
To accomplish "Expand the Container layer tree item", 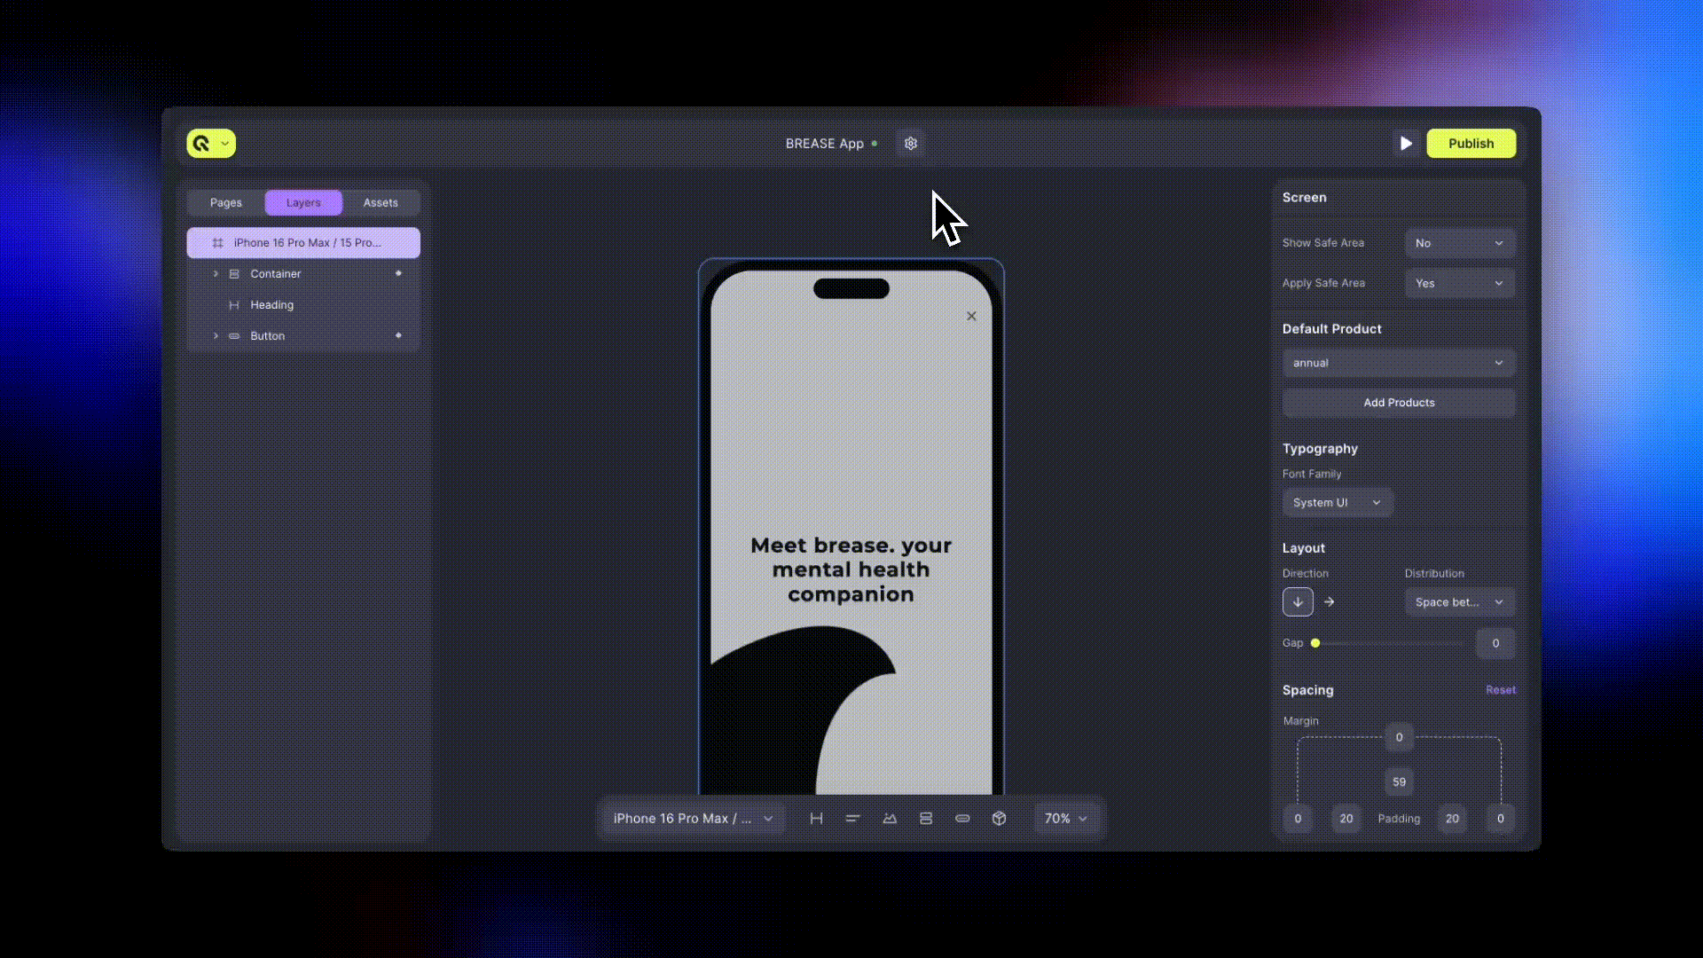I will pos(216,274).
